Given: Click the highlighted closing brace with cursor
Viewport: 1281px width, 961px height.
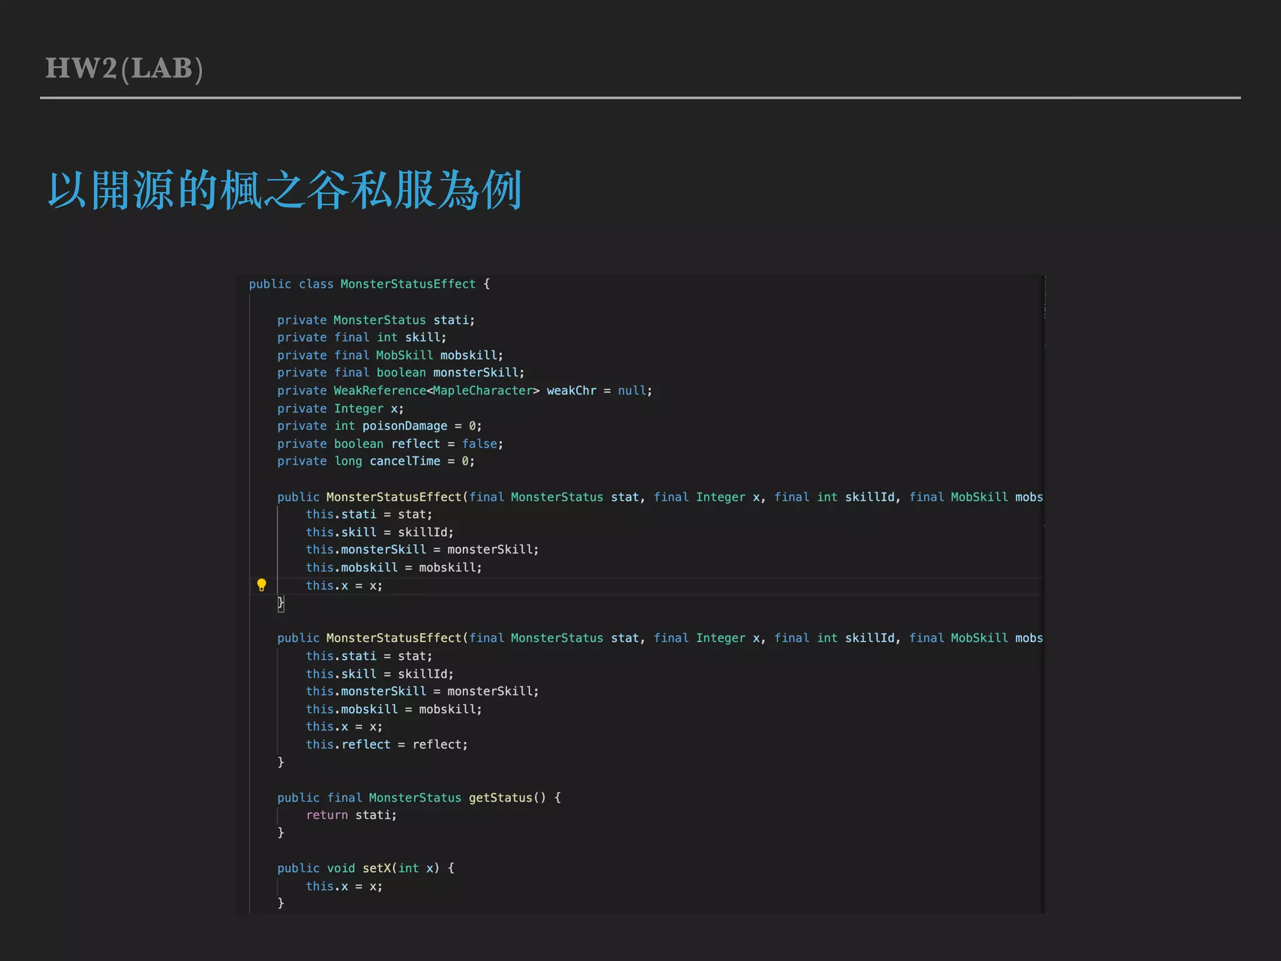Looking at the screenshot, I should 281,603.
